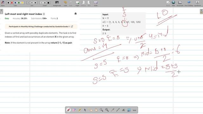The height and width of the screenshot is (114, 203).
Task: Select the Draw lines tool
Action: tap(118, 110)
